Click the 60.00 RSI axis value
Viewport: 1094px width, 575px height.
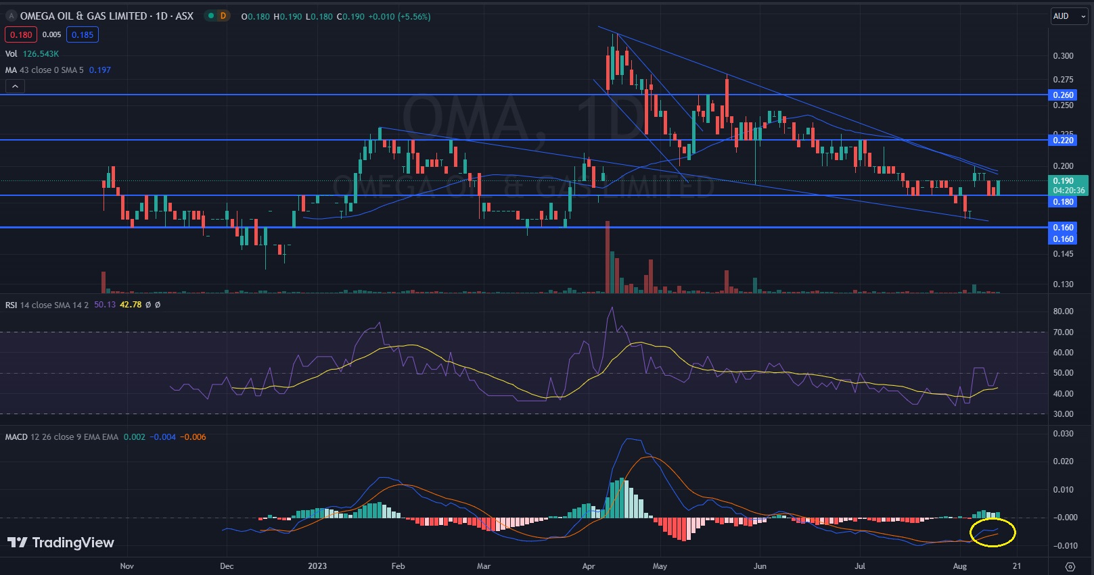1063,353
